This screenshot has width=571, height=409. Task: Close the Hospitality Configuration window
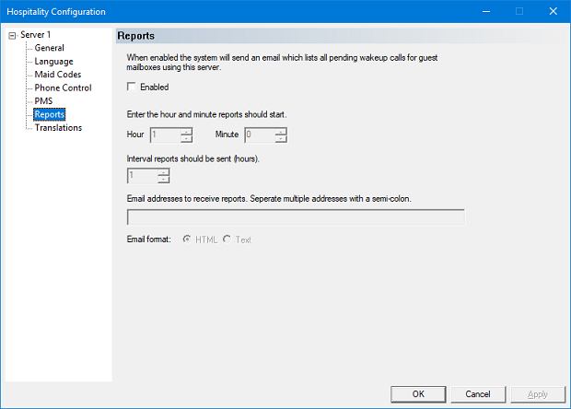tap(550, 11)
